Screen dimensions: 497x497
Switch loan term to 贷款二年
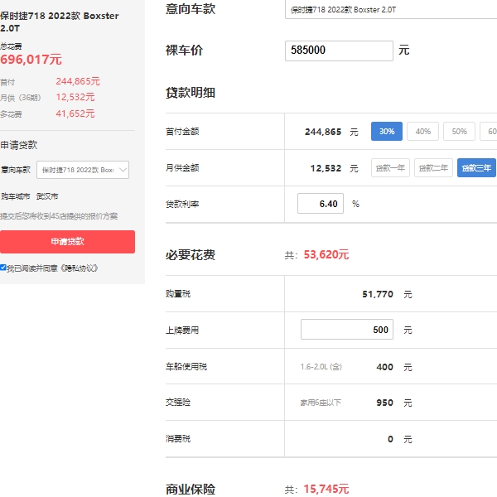[433, 168]
